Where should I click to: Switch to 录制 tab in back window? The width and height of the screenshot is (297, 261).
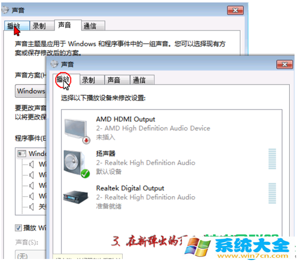[x=42, y=26]
